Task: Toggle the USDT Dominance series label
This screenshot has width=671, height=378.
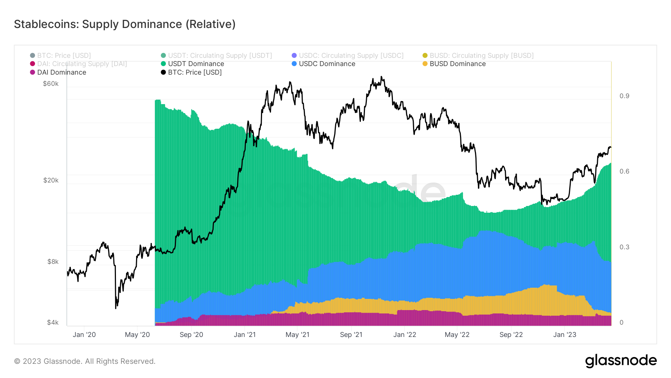Action: 196,64
